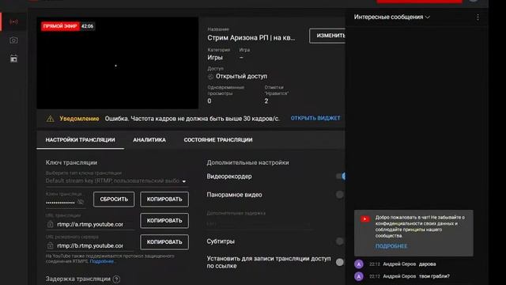Click the rtmp://b.rtmp.youtube backup URL field

click(x=90, y=246)
